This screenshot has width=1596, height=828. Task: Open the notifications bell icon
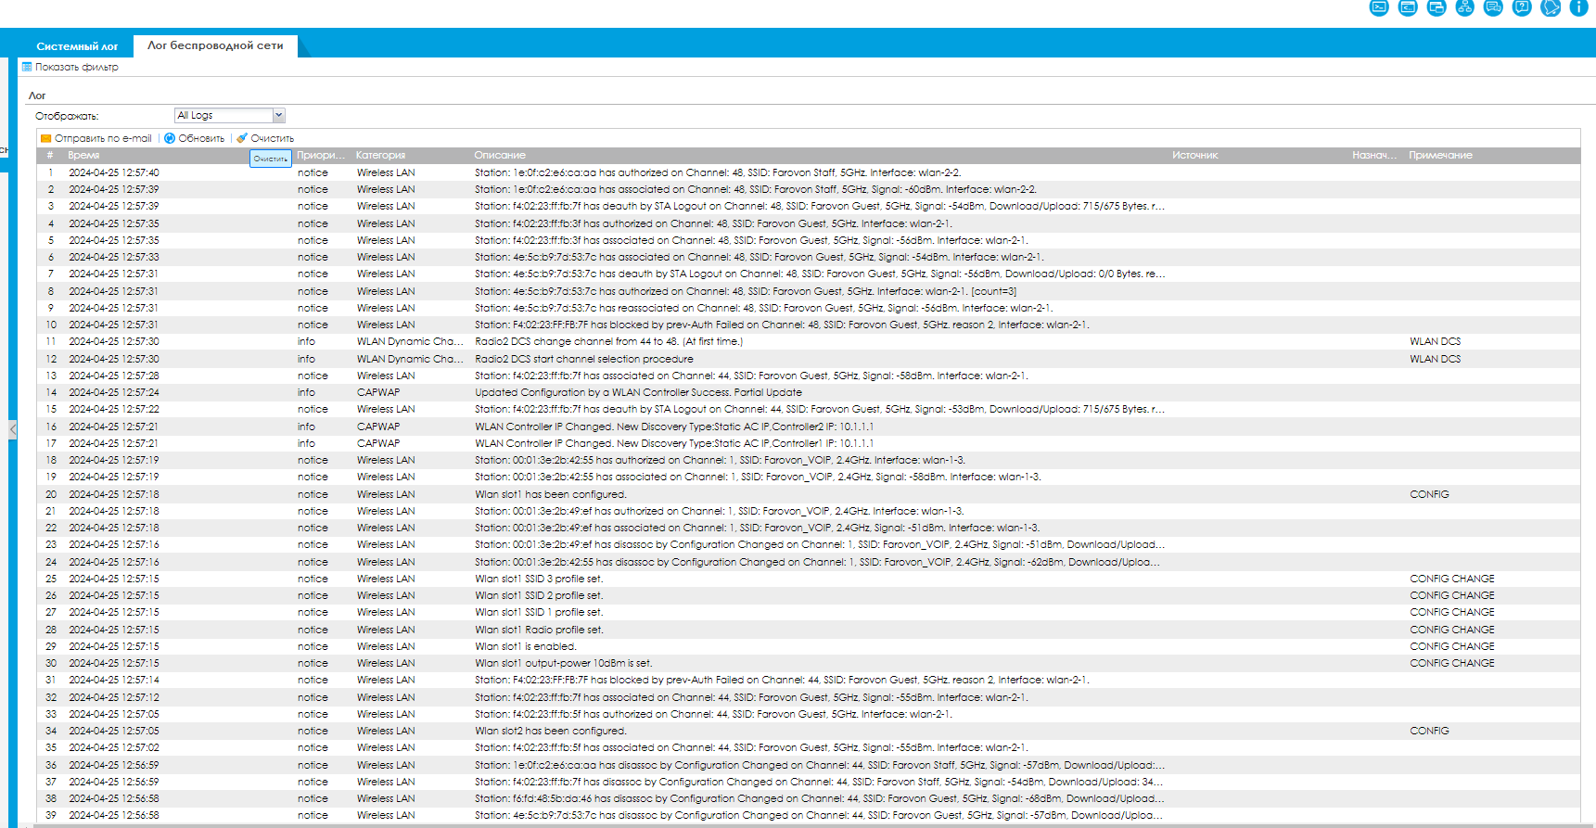pos(1551,8)
